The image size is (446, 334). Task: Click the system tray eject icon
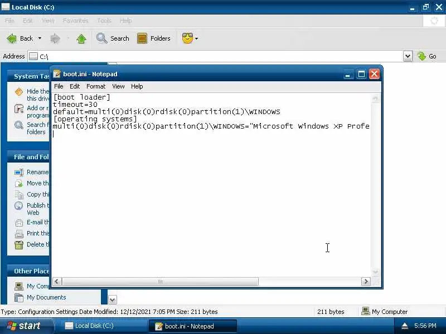pyautogui.click(x=405, y=326)
